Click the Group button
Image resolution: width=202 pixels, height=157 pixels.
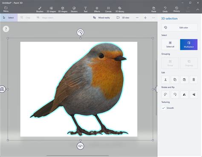pos(170,63)
